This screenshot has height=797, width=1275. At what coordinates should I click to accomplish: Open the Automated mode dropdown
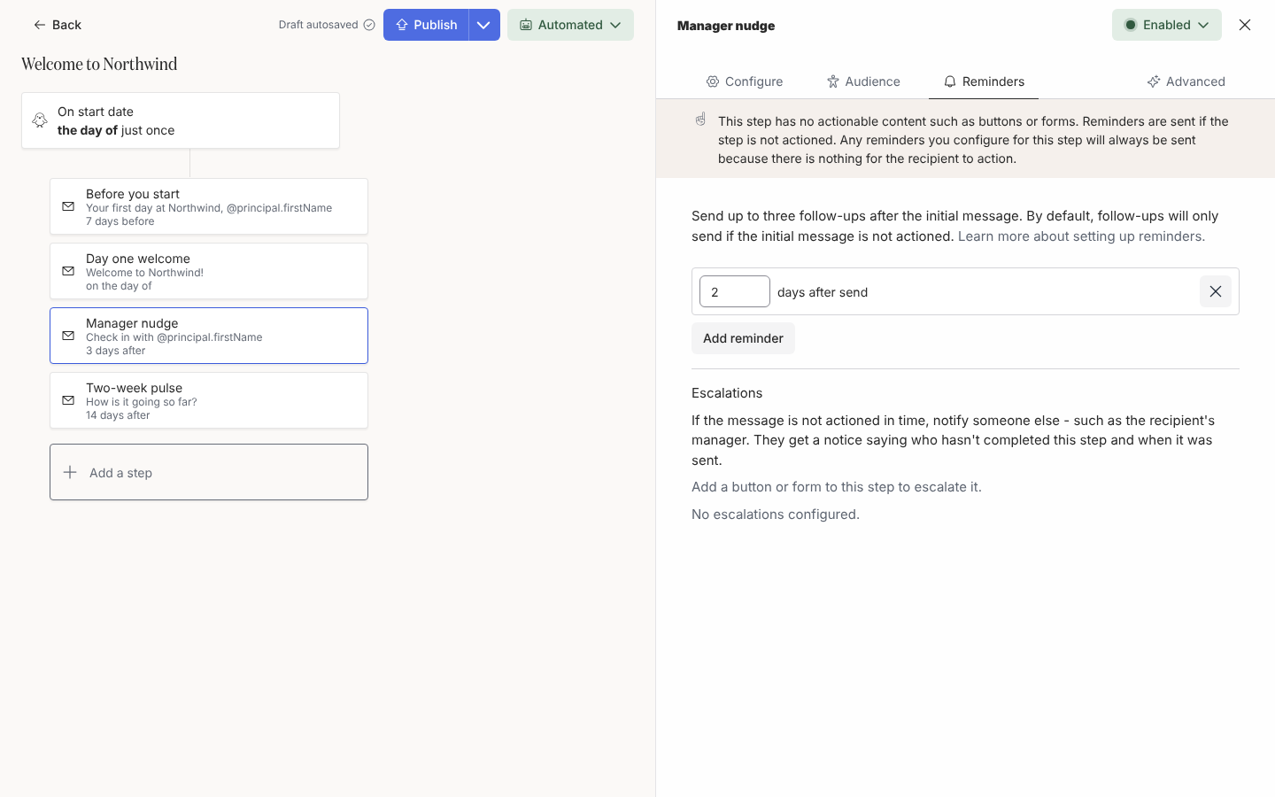(570, 25)
